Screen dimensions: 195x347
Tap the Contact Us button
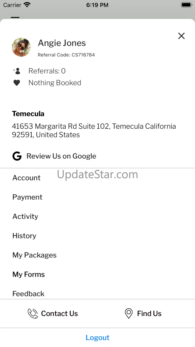coord(53,313)
